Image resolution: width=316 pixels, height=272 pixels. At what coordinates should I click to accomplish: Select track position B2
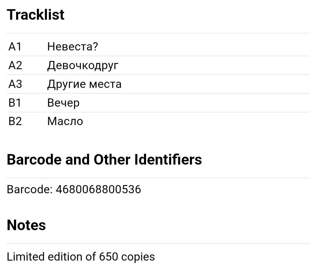pyautogui.click(x=15, y=122)
